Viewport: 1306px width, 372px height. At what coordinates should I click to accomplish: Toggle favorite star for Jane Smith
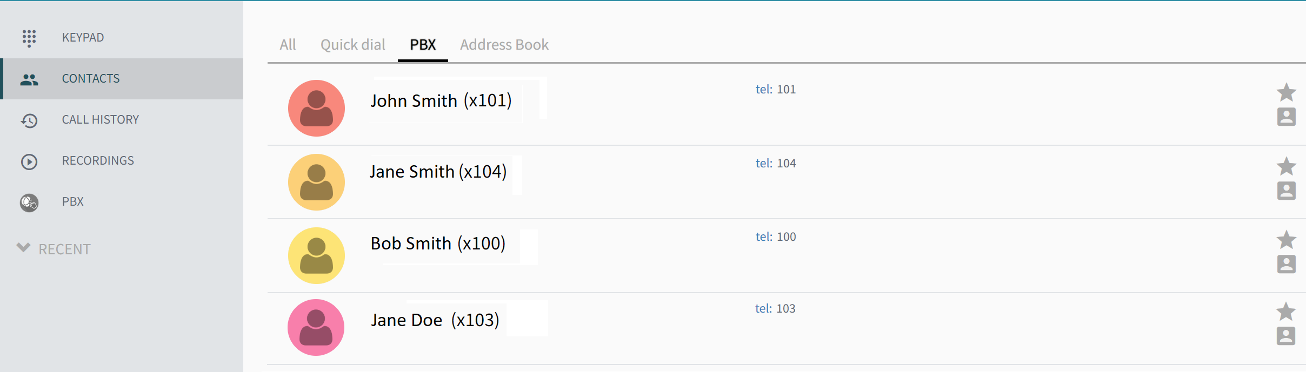tap(1287, 166)
